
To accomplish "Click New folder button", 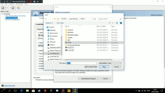I will click(60, 23).
